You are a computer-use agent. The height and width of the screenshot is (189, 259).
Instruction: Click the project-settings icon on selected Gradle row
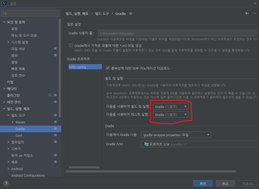tap(56, 129)
